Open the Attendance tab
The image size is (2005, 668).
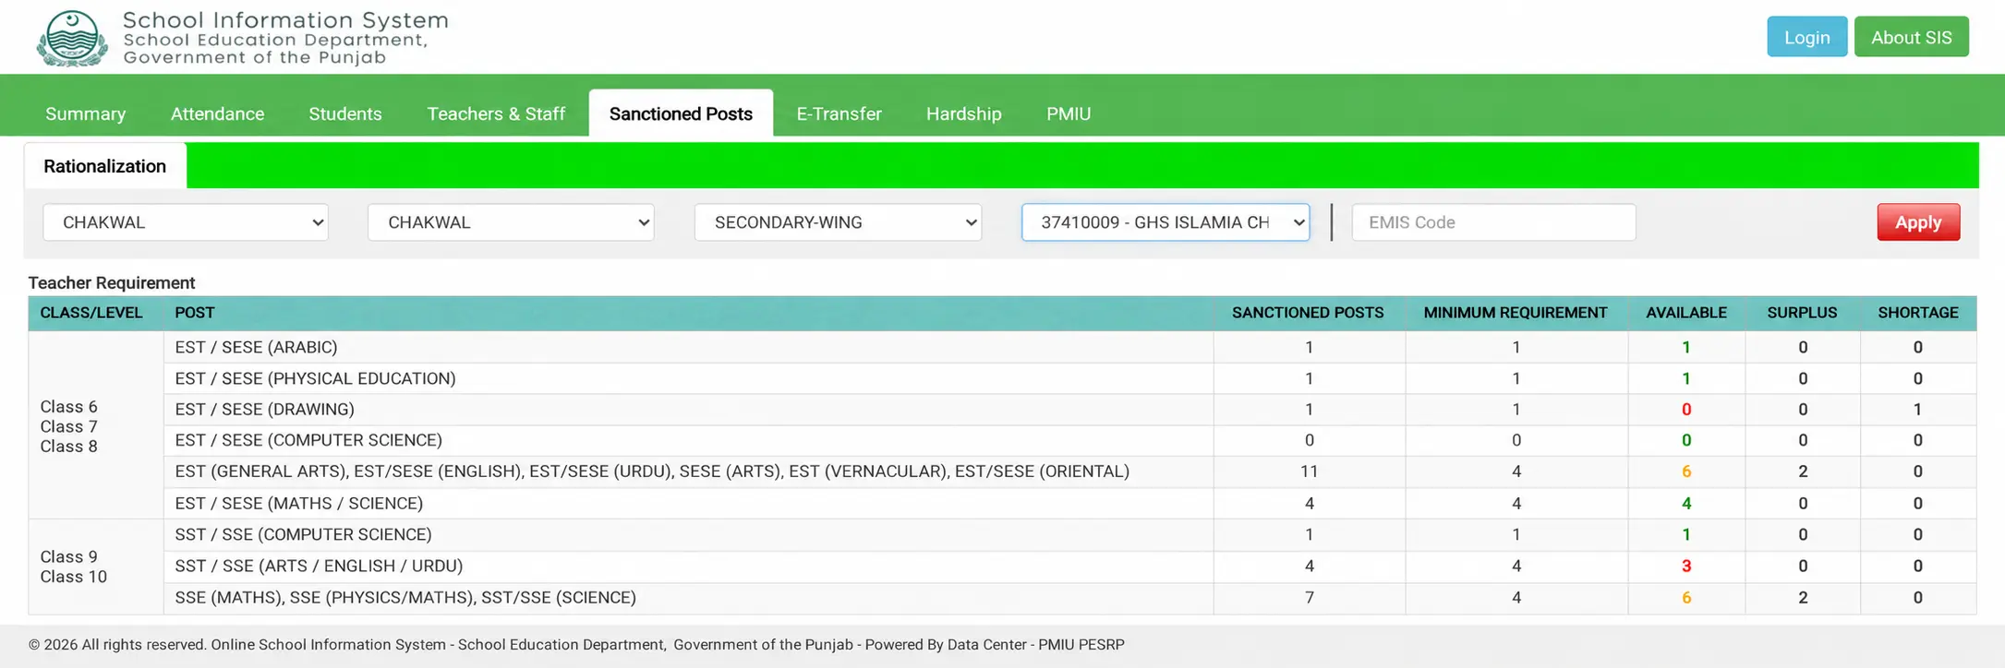(x=217, y=113)
